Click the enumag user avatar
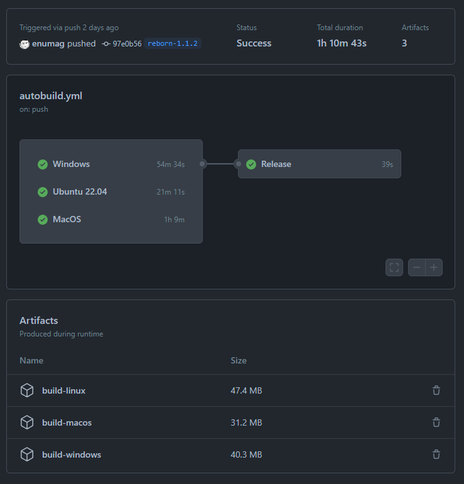Image resolution: width=464 pixels, height=484 pixels. [x=24, y=44]
